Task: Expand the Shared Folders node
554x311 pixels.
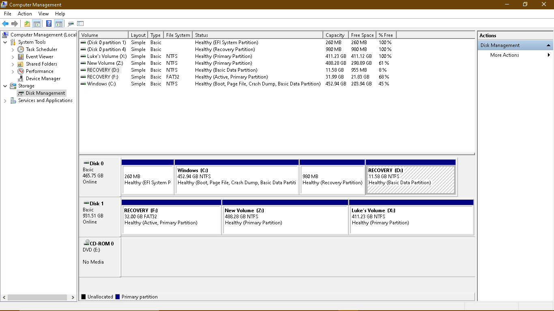Action: pyautogui.click(x=13, y=64)
